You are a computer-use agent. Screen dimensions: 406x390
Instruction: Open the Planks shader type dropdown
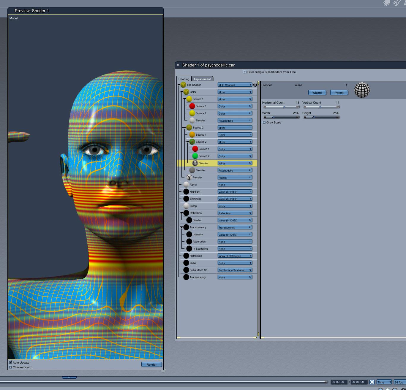[x=235, y=177]
